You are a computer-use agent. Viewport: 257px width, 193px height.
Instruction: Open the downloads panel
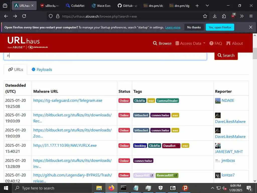[x=215, y=16]
